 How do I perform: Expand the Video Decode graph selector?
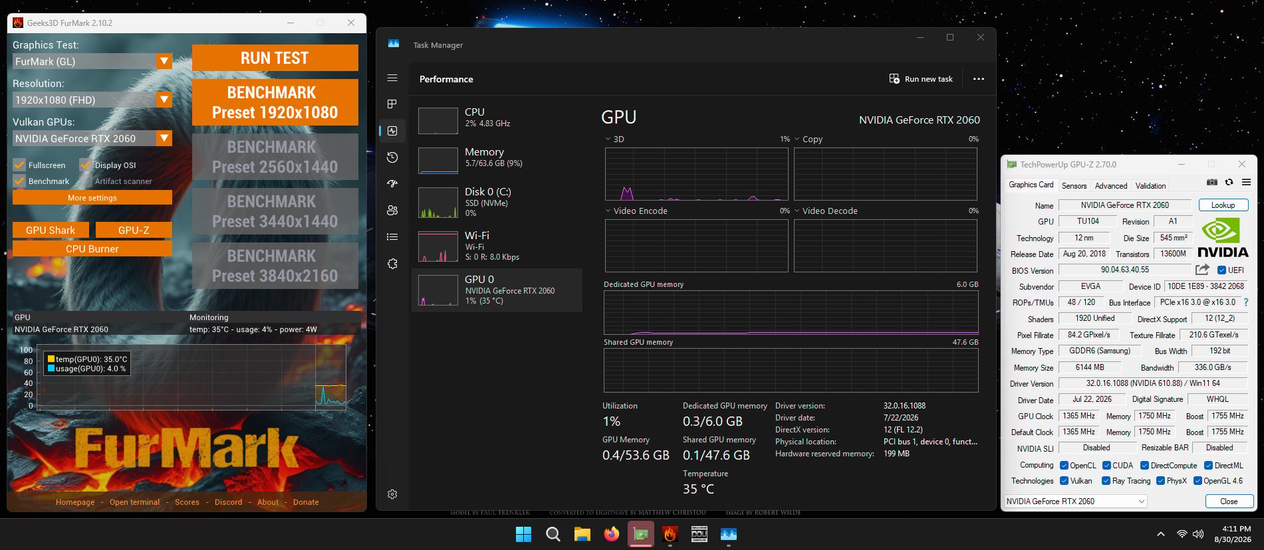797,211
